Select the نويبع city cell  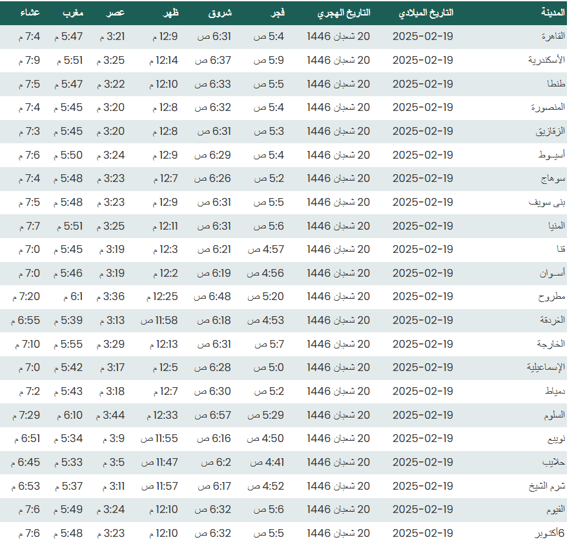click(556, 439)
